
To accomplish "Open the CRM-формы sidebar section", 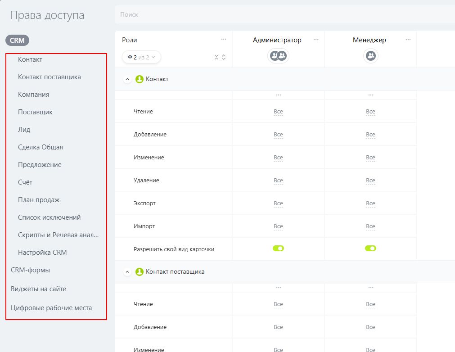I will click(x=30, y=270).
